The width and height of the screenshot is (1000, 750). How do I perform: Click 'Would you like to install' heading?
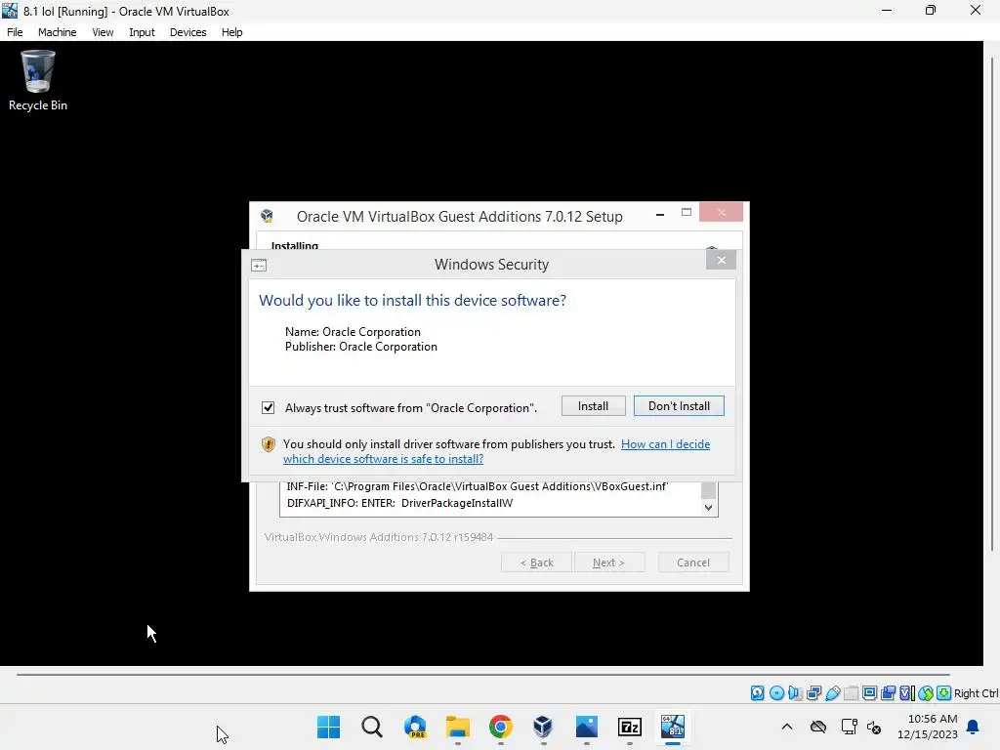(x=412, y=301)
